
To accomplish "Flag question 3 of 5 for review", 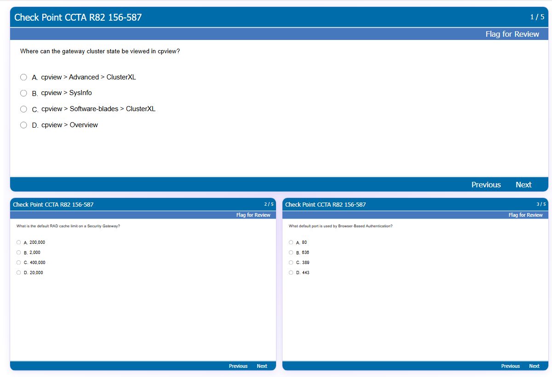I will pyautogui.click(x=526, y=215).
